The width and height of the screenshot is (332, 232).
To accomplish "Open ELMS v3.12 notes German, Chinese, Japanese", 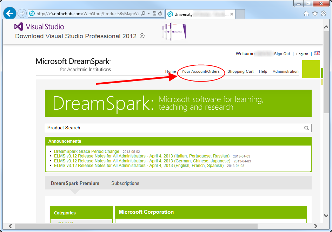I will tap(142, 161).
